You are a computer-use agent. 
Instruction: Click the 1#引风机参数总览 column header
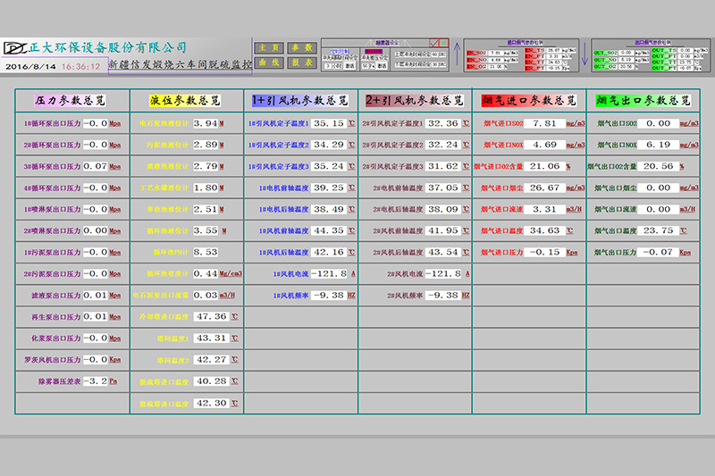click(300, 101)
